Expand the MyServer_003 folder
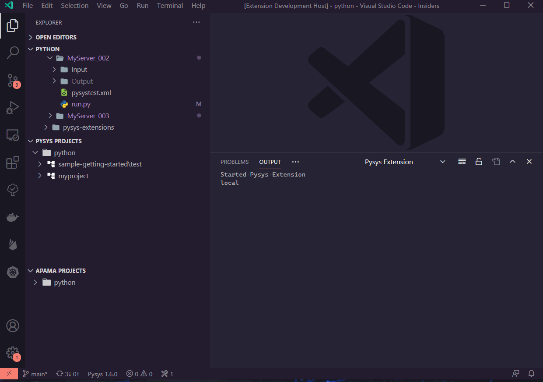Screen dimensions: 543x382 (50, 116)
